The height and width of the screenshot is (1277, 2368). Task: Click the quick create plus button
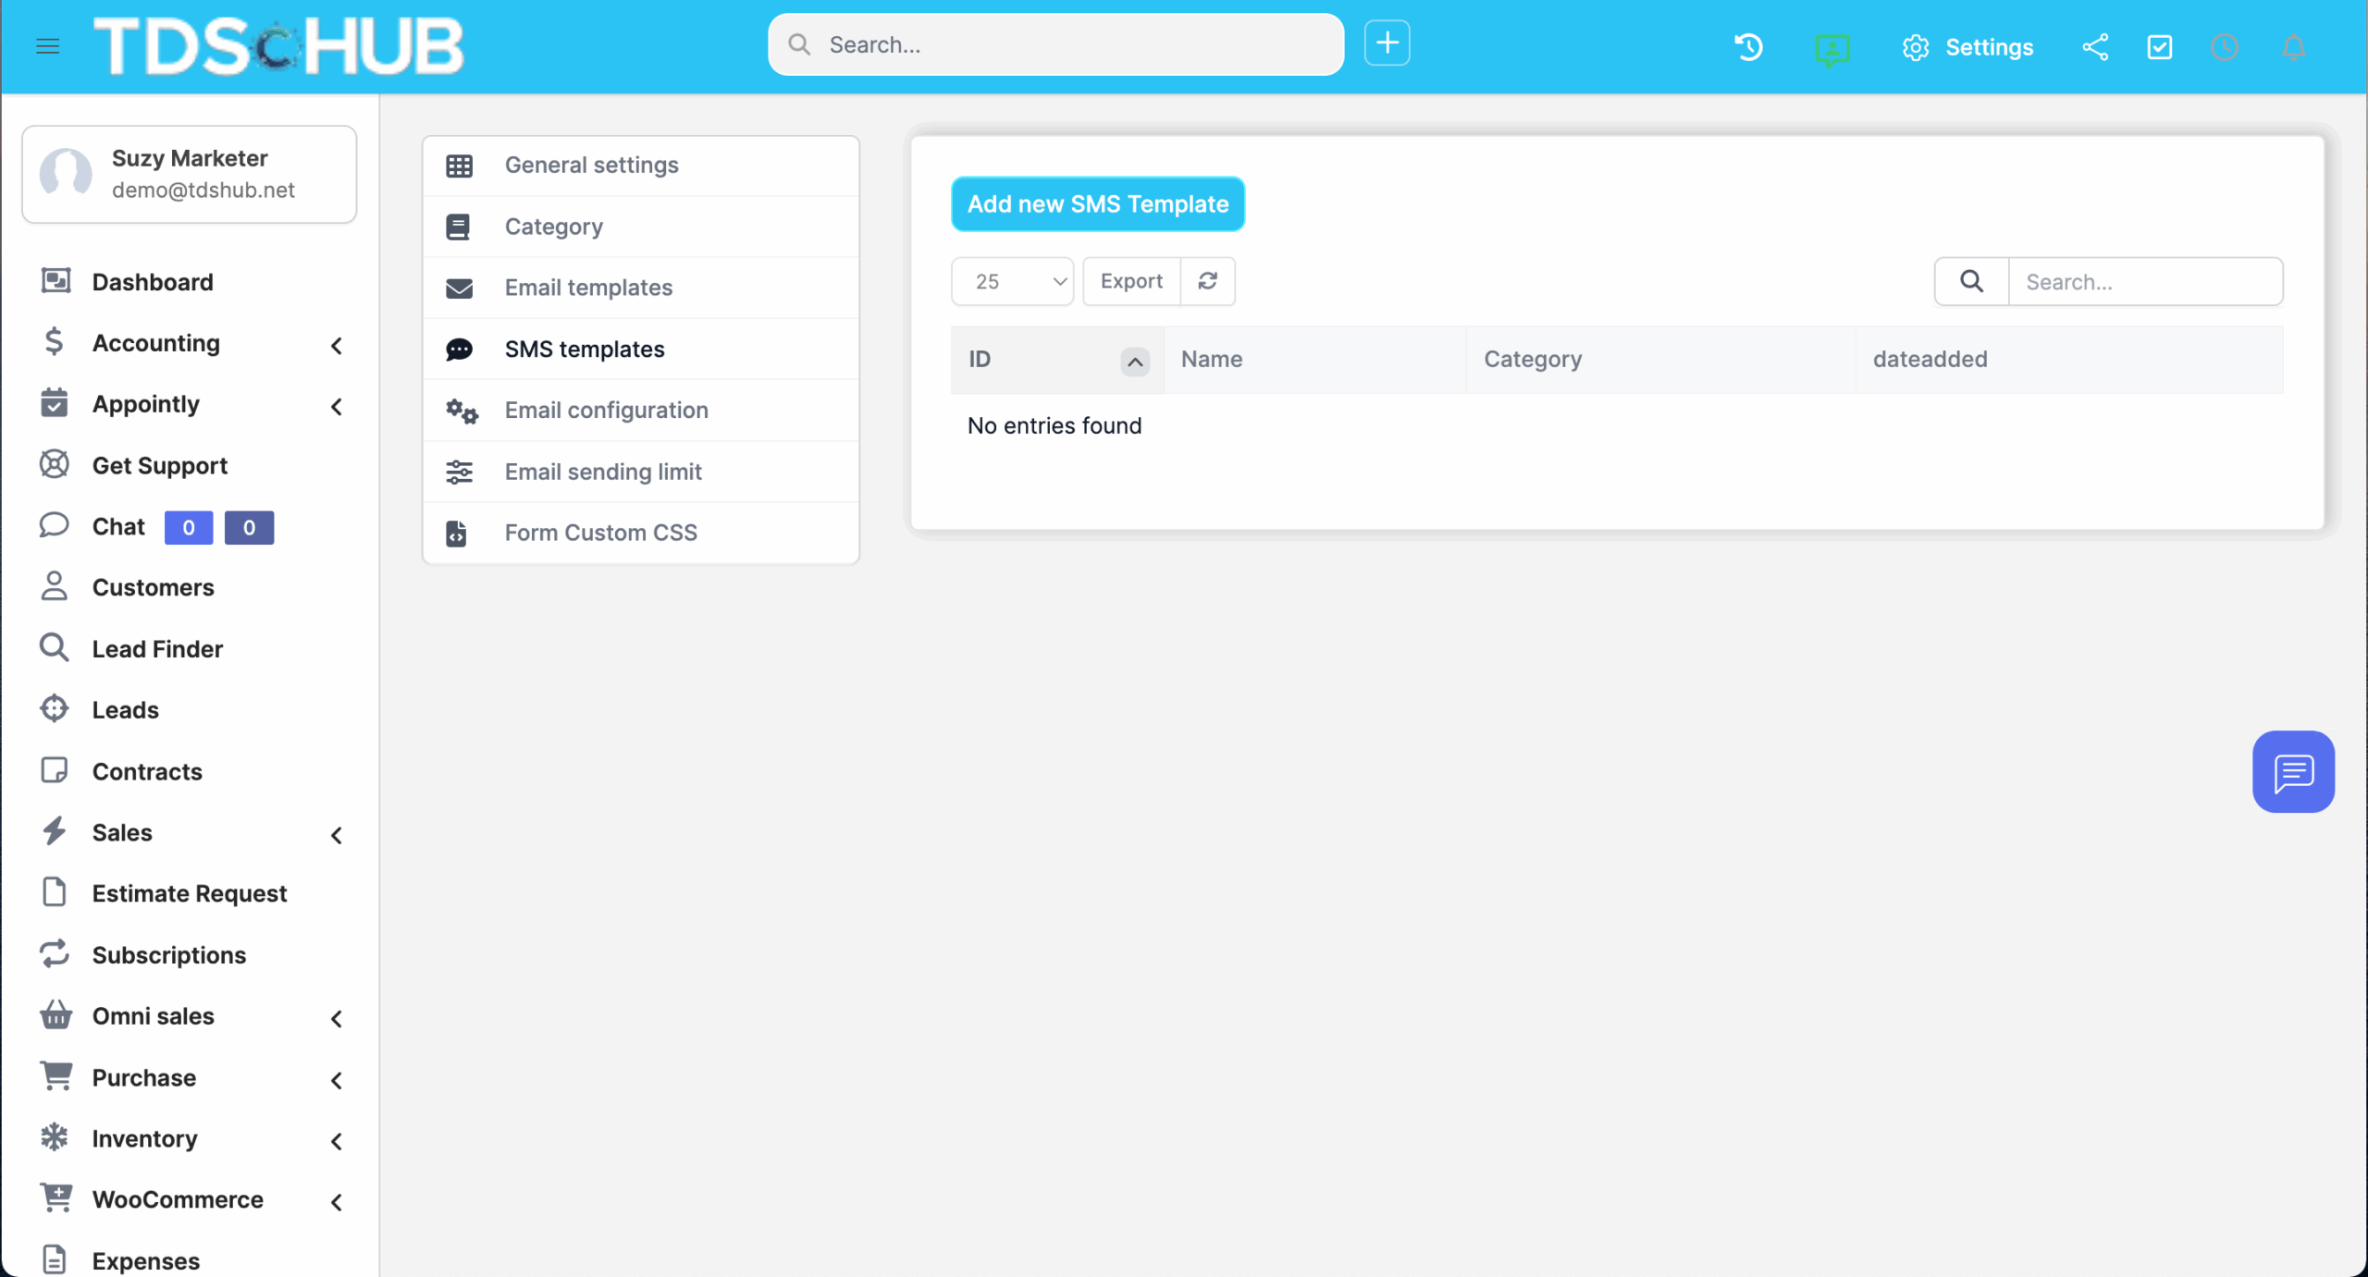[1387, 43]
